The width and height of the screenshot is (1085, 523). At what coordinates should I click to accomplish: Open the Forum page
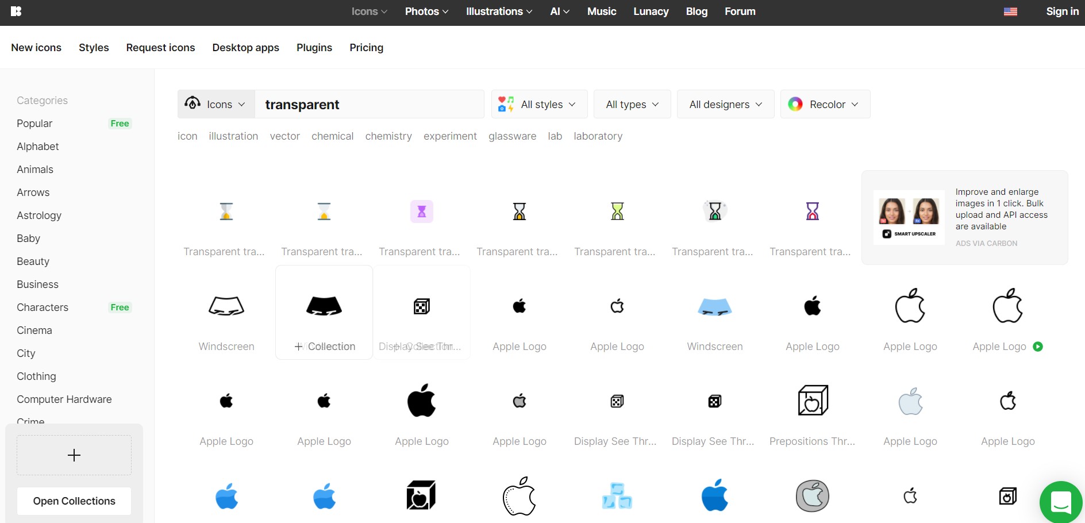click(x=740, y=11)
